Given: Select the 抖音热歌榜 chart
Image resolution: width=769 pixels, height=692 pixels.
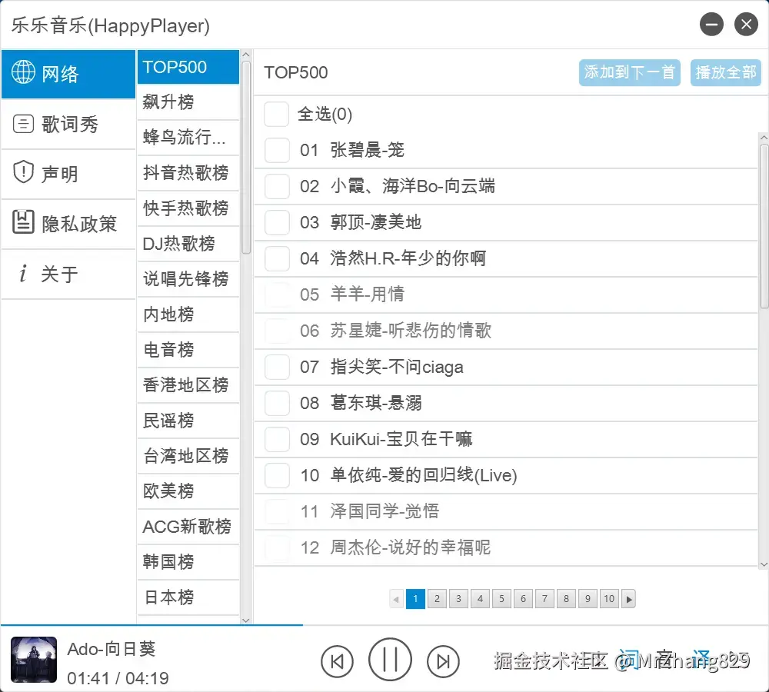Looking at the screenshot, I should 188,173.
